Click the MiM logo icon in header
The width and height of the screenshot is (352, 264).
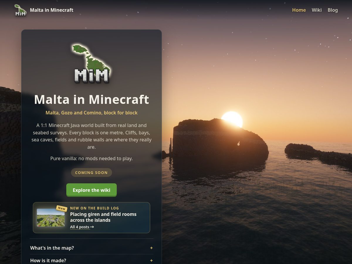(x=21, y=10)
